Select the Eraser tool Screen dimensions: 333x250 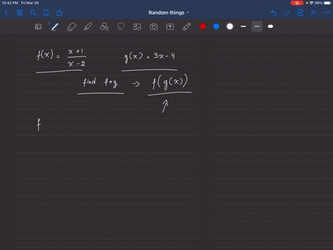point(71,26)
